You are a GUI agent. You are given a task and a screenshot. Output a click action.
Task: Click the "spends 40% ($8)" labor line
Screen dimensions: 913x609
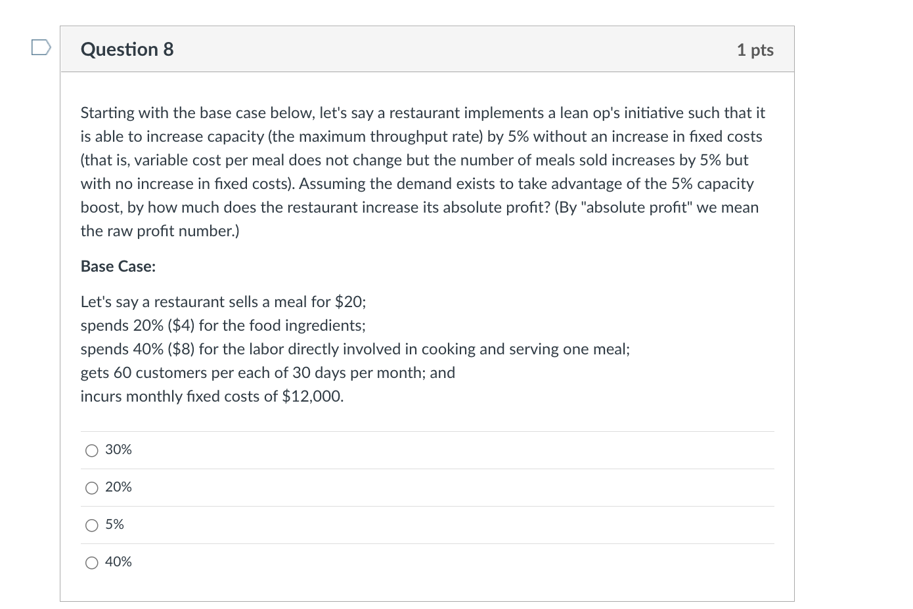(x=355, y=349)
